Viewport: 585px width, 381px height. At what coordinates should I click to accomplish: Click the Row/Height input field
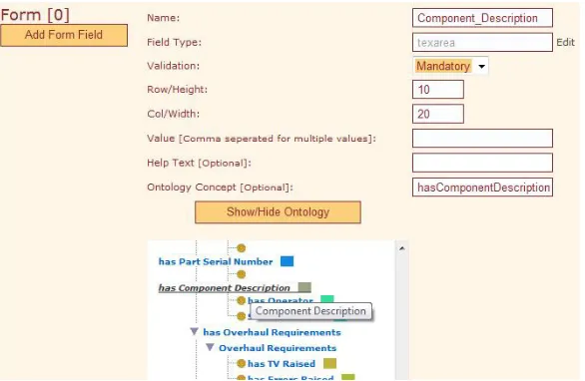[438, 90]
